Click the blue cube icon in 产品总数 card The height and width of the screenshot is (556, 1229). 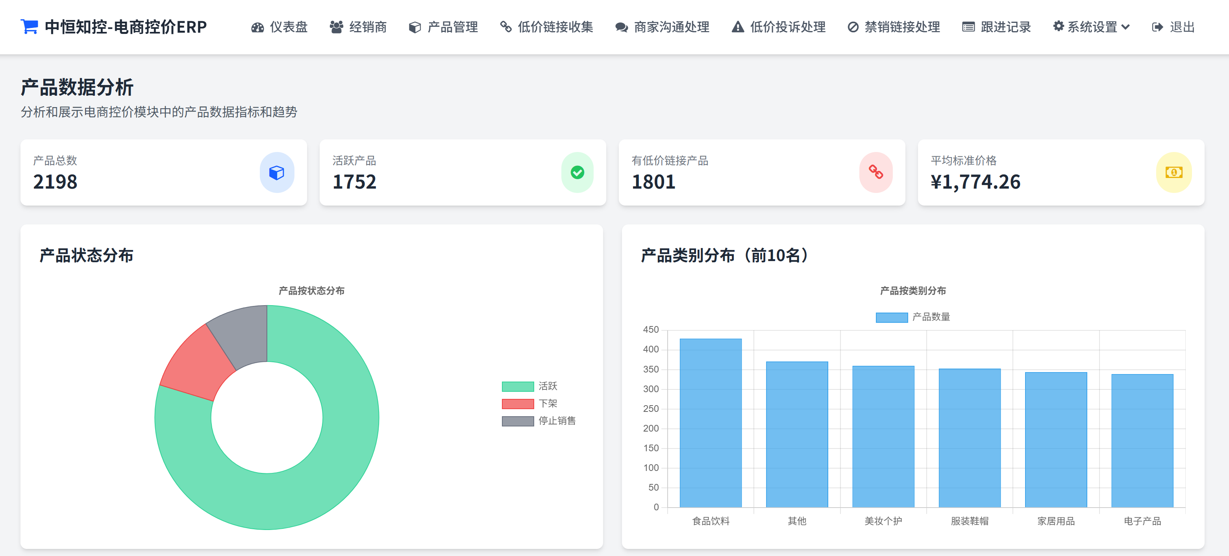[x=276, y=172]
